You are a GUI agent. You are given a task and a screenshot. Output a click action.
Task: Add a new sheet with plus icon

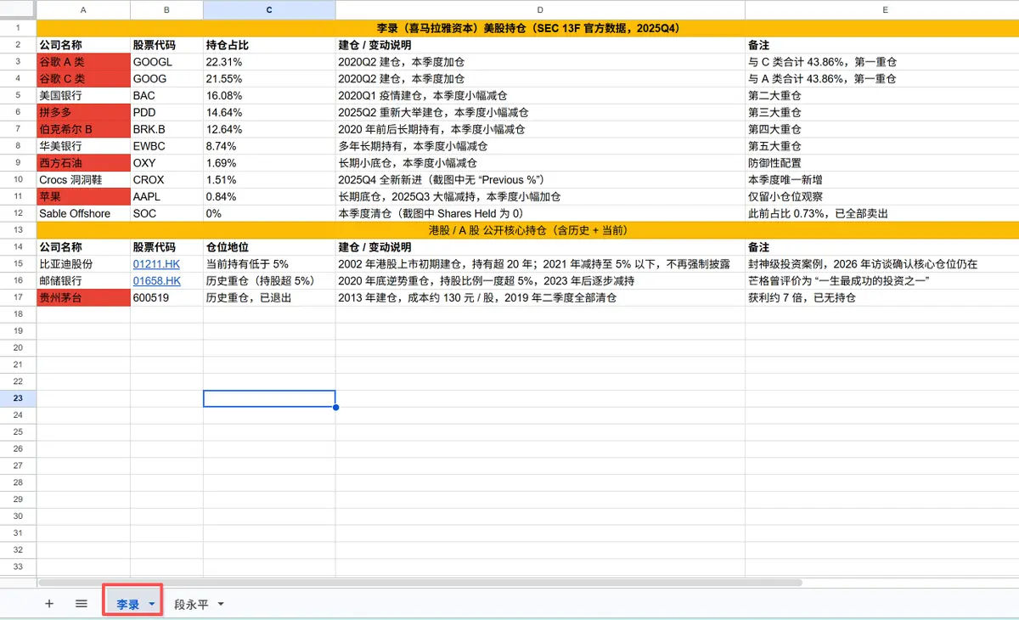(49, 604)
